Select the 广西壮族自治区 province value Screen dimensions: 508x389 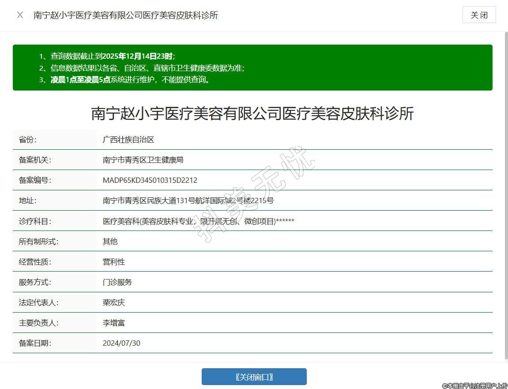(128, 140)
